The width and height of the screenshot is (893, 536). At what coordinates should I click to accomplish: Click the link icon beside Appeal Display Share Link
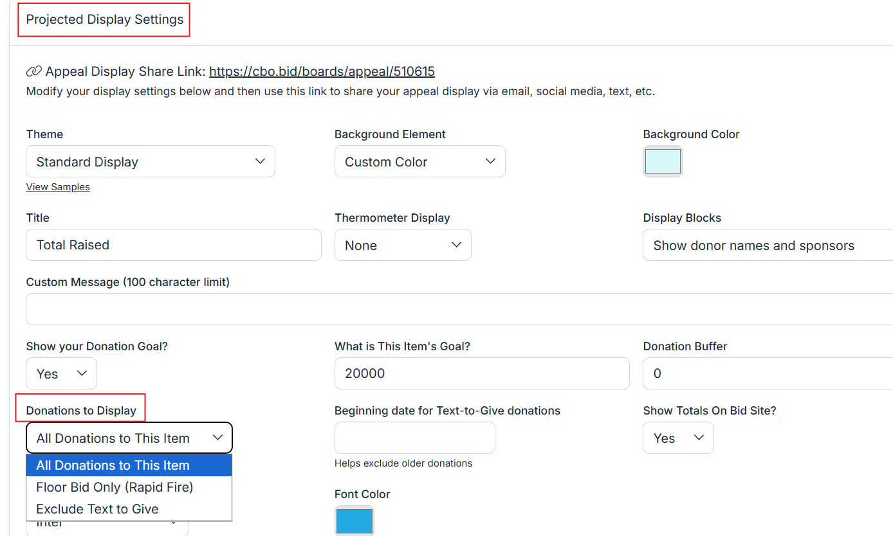33,71
